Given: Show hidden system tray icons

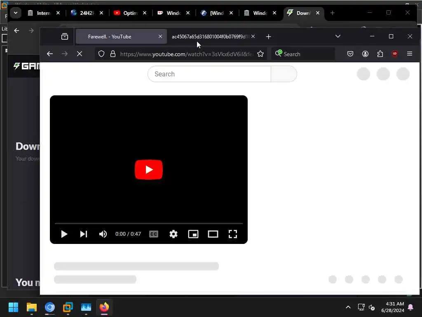Looking at the screenshot, I should coord(348,307).
